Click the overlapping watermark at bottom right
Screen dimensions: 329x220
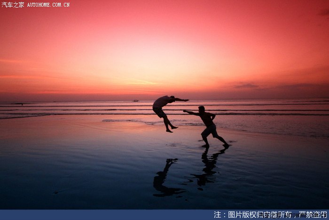[x=301, y=215]
